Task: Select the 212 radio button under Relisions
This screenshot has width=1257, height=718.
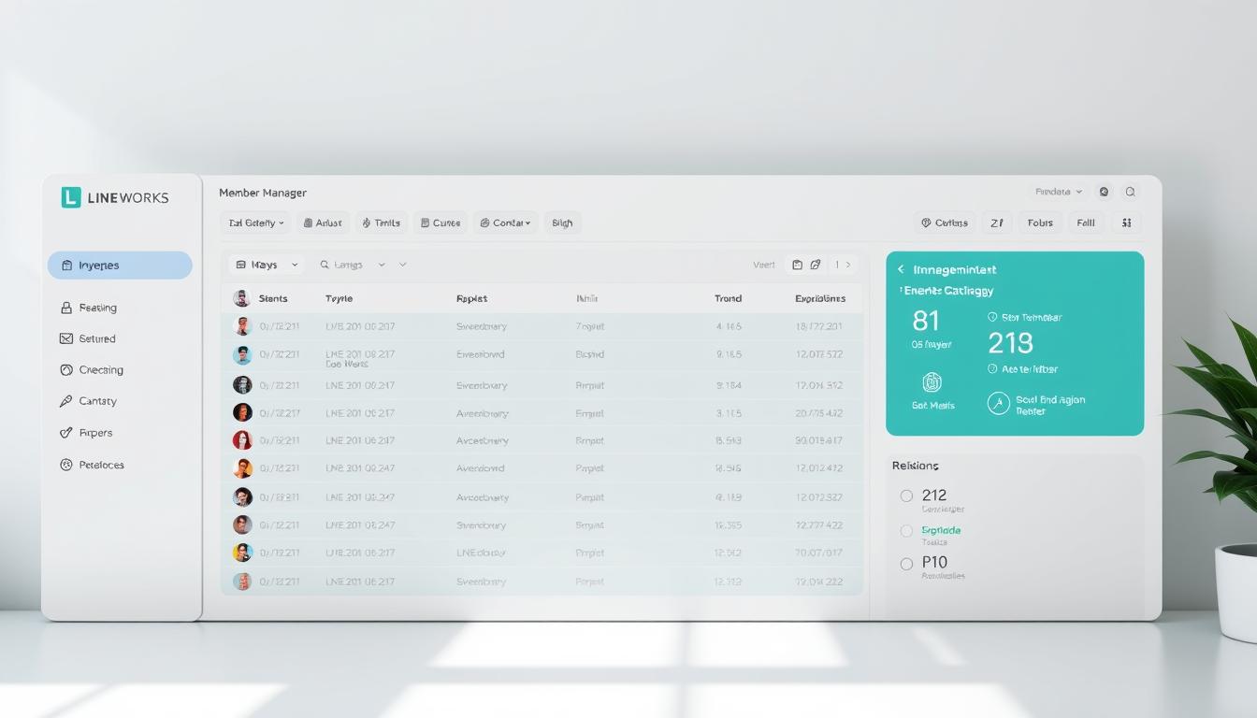Action: pyautogui.click(x=906, y=495)
